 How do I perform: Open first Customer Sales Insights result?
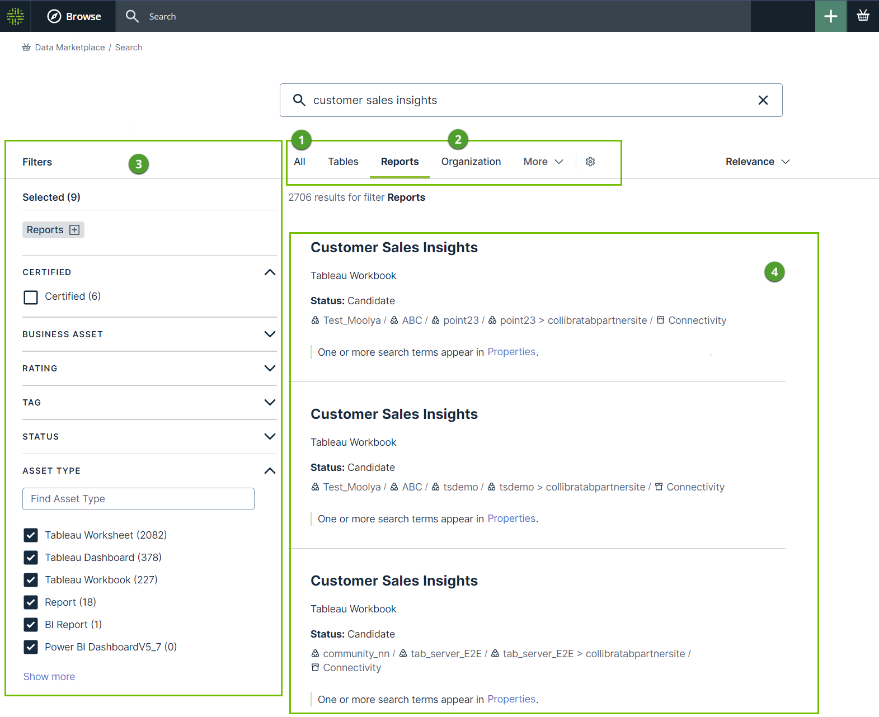pyautogui.click(x=394, y=248)
